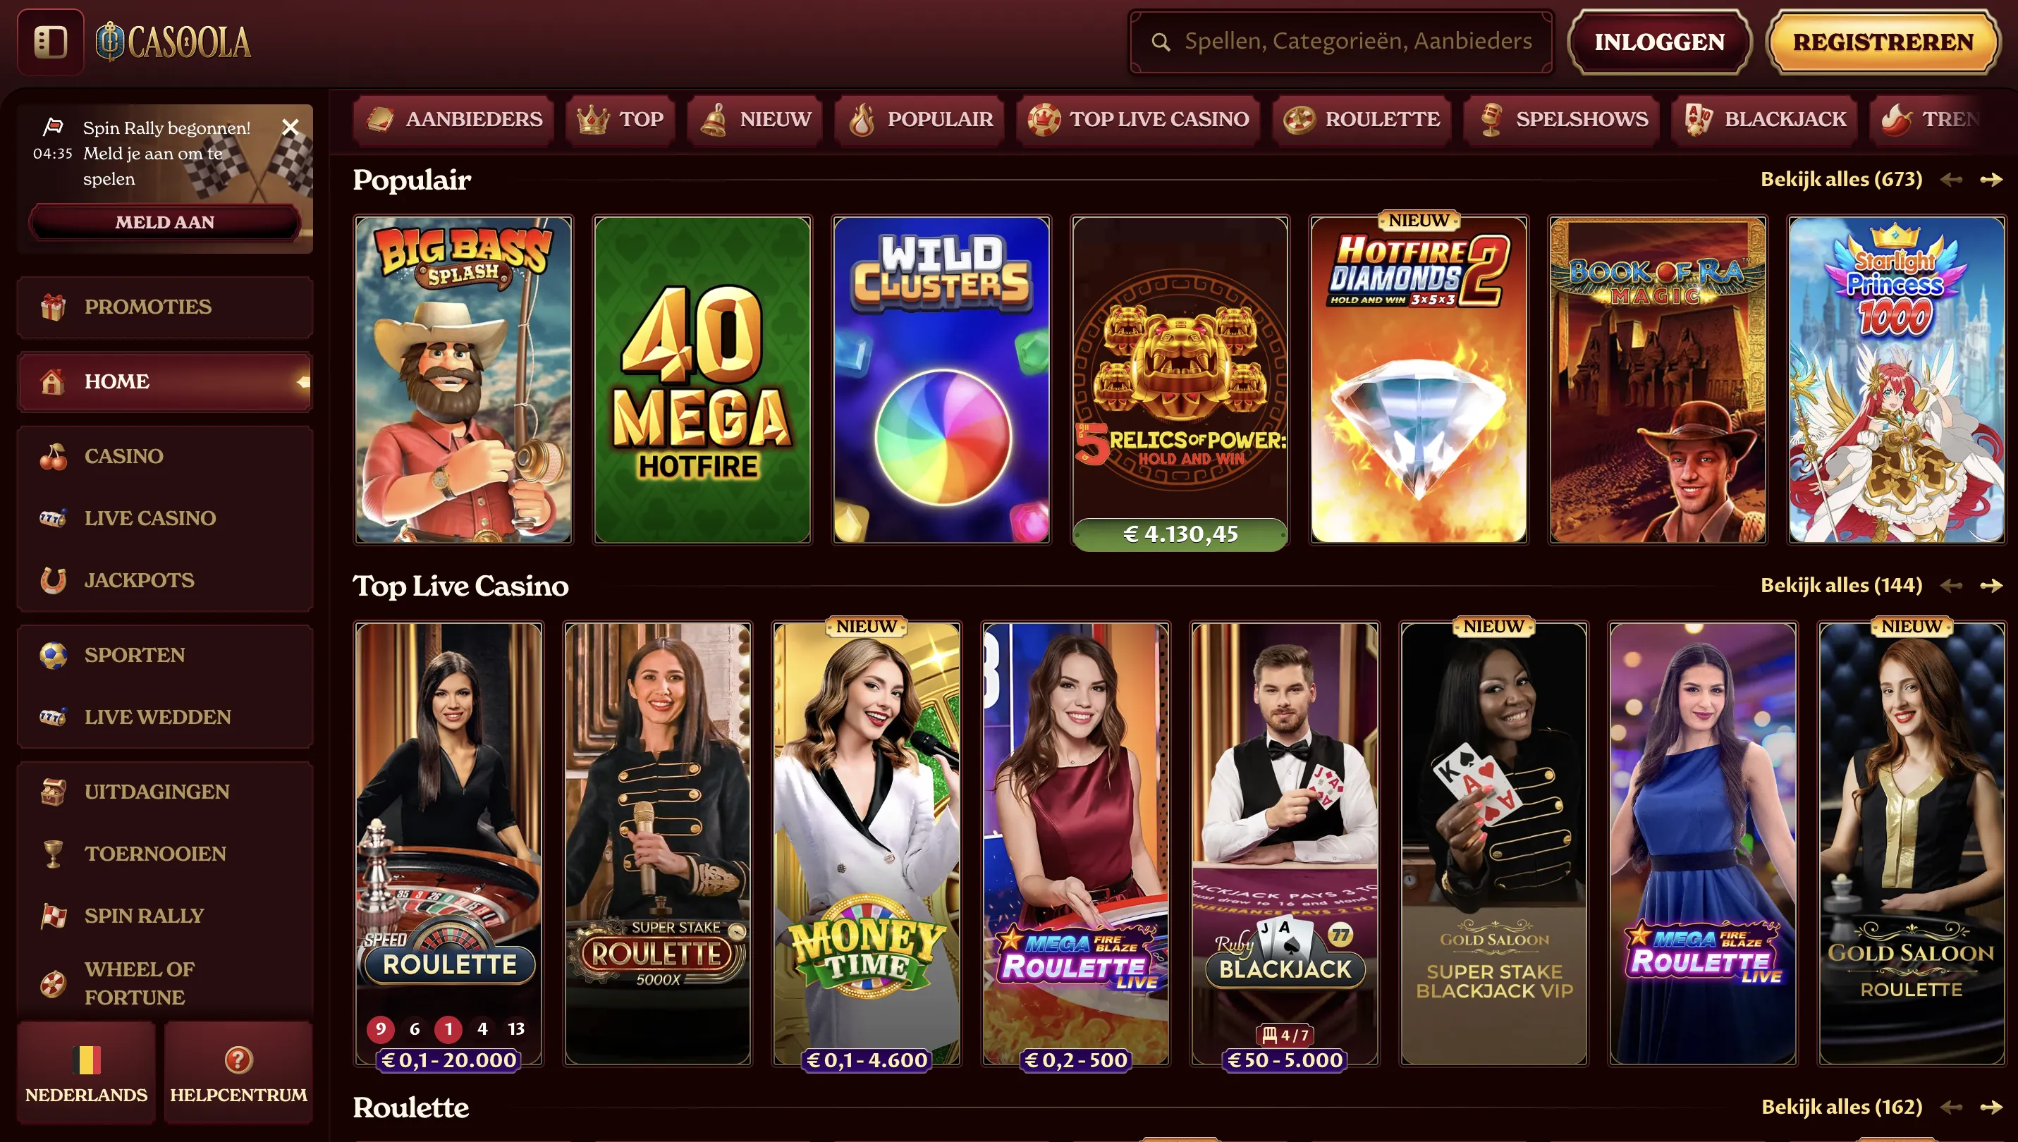Select the Sporten ball icon
The image size is (2018, 1142).
click(x=54, y=655)
